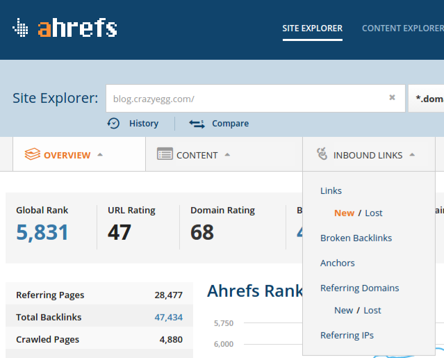Click the URL Rating value 47

pyautogui.click(x=120, y=232)
